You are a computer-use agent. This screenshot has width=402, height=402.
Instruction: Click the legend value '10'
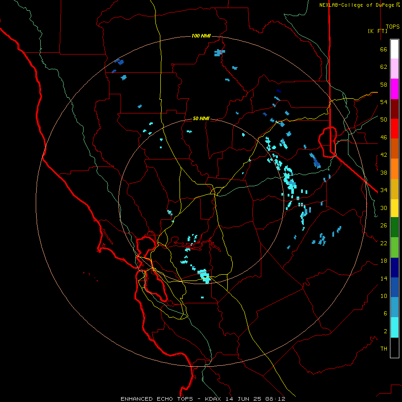point(384,296)
